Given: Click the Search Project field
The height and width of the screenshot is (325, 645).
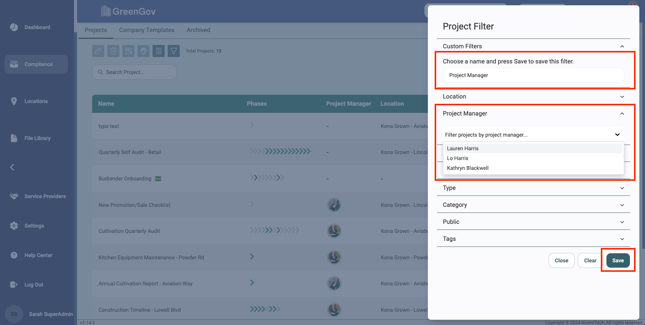Looking at the screenshot, I should click(134, 72).
